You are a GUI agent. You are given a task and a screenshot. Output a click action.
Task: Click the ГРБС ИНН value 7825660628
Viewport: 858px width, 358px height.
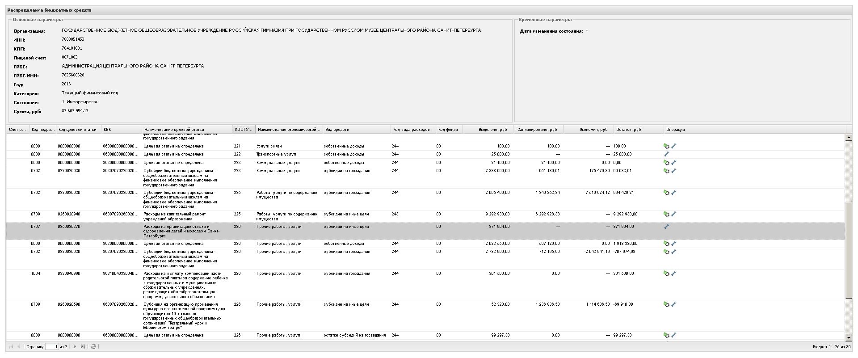73,75
